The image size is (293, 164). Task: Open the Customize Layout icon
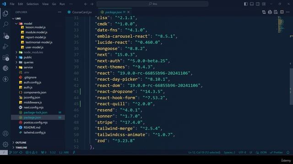264,4
